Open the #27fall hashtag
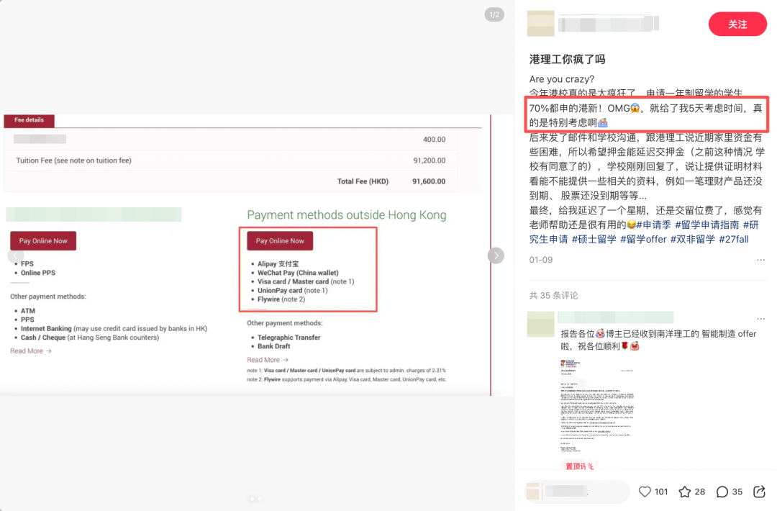Screen dimensions: 777x511 734,239
